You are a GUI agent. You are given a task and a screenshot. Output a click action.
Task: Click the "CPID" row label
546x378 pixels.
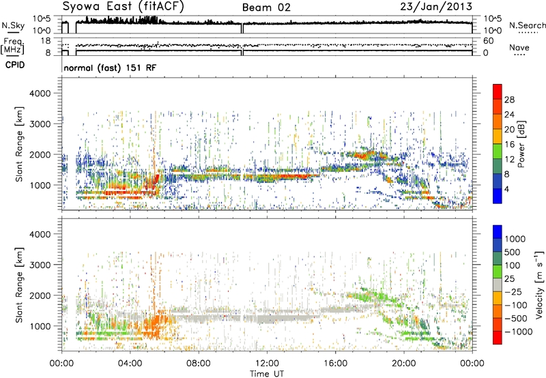tap(15, 65)
